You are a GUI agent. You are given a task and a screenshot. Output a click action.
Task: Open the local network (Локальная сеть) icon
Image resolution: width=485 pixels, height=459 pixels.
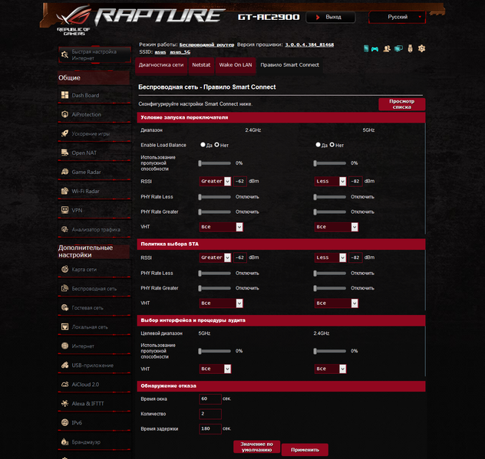(x=64, y=326)
